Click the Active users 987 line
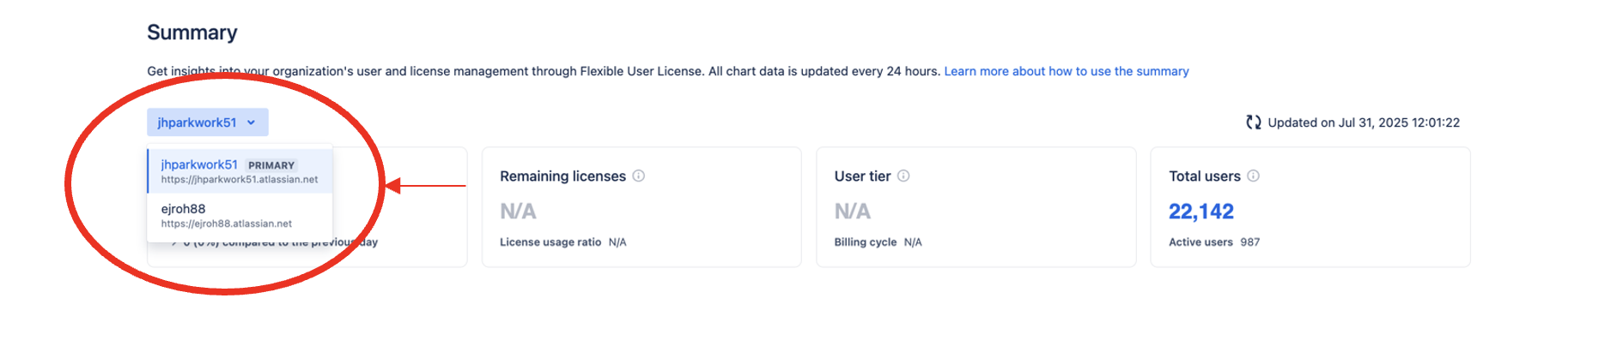This screenshot has height=346, width=1611. tap(1213, 242)
